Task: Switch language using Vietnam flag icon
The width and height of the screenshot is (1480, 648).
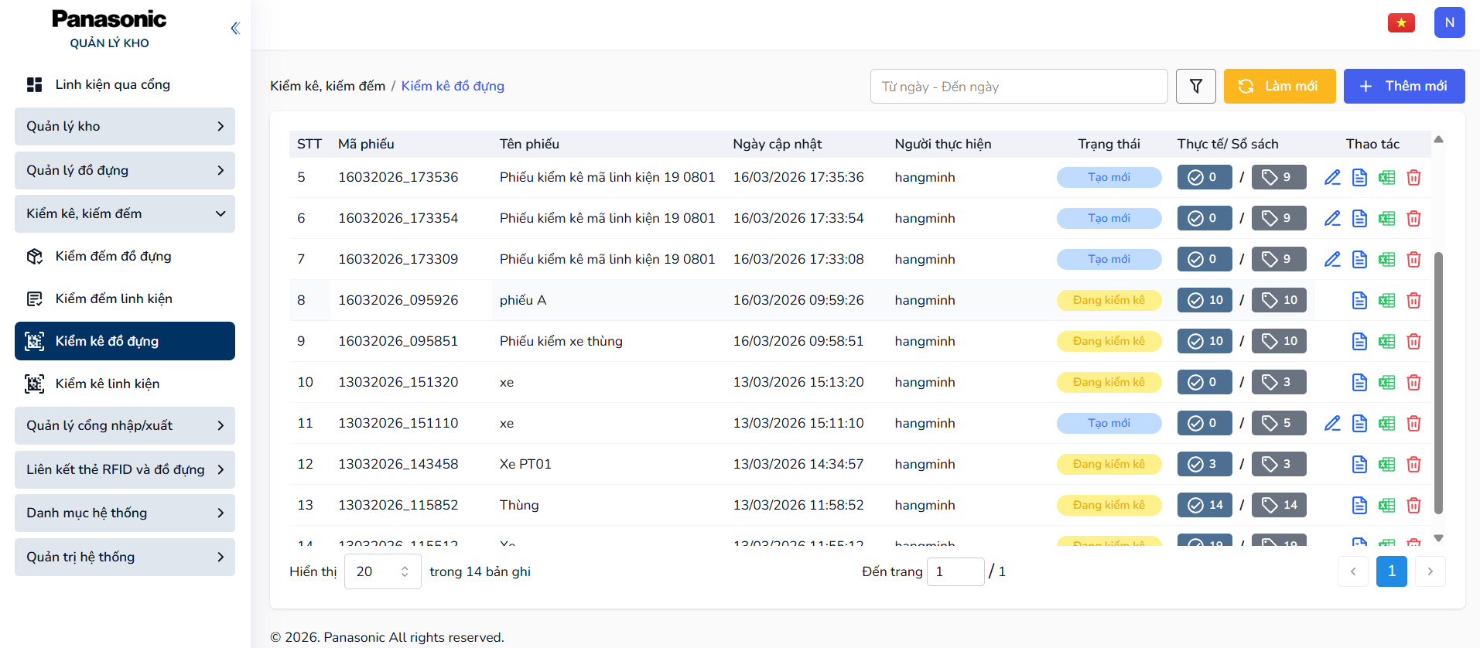Action: click(1401, 22)
